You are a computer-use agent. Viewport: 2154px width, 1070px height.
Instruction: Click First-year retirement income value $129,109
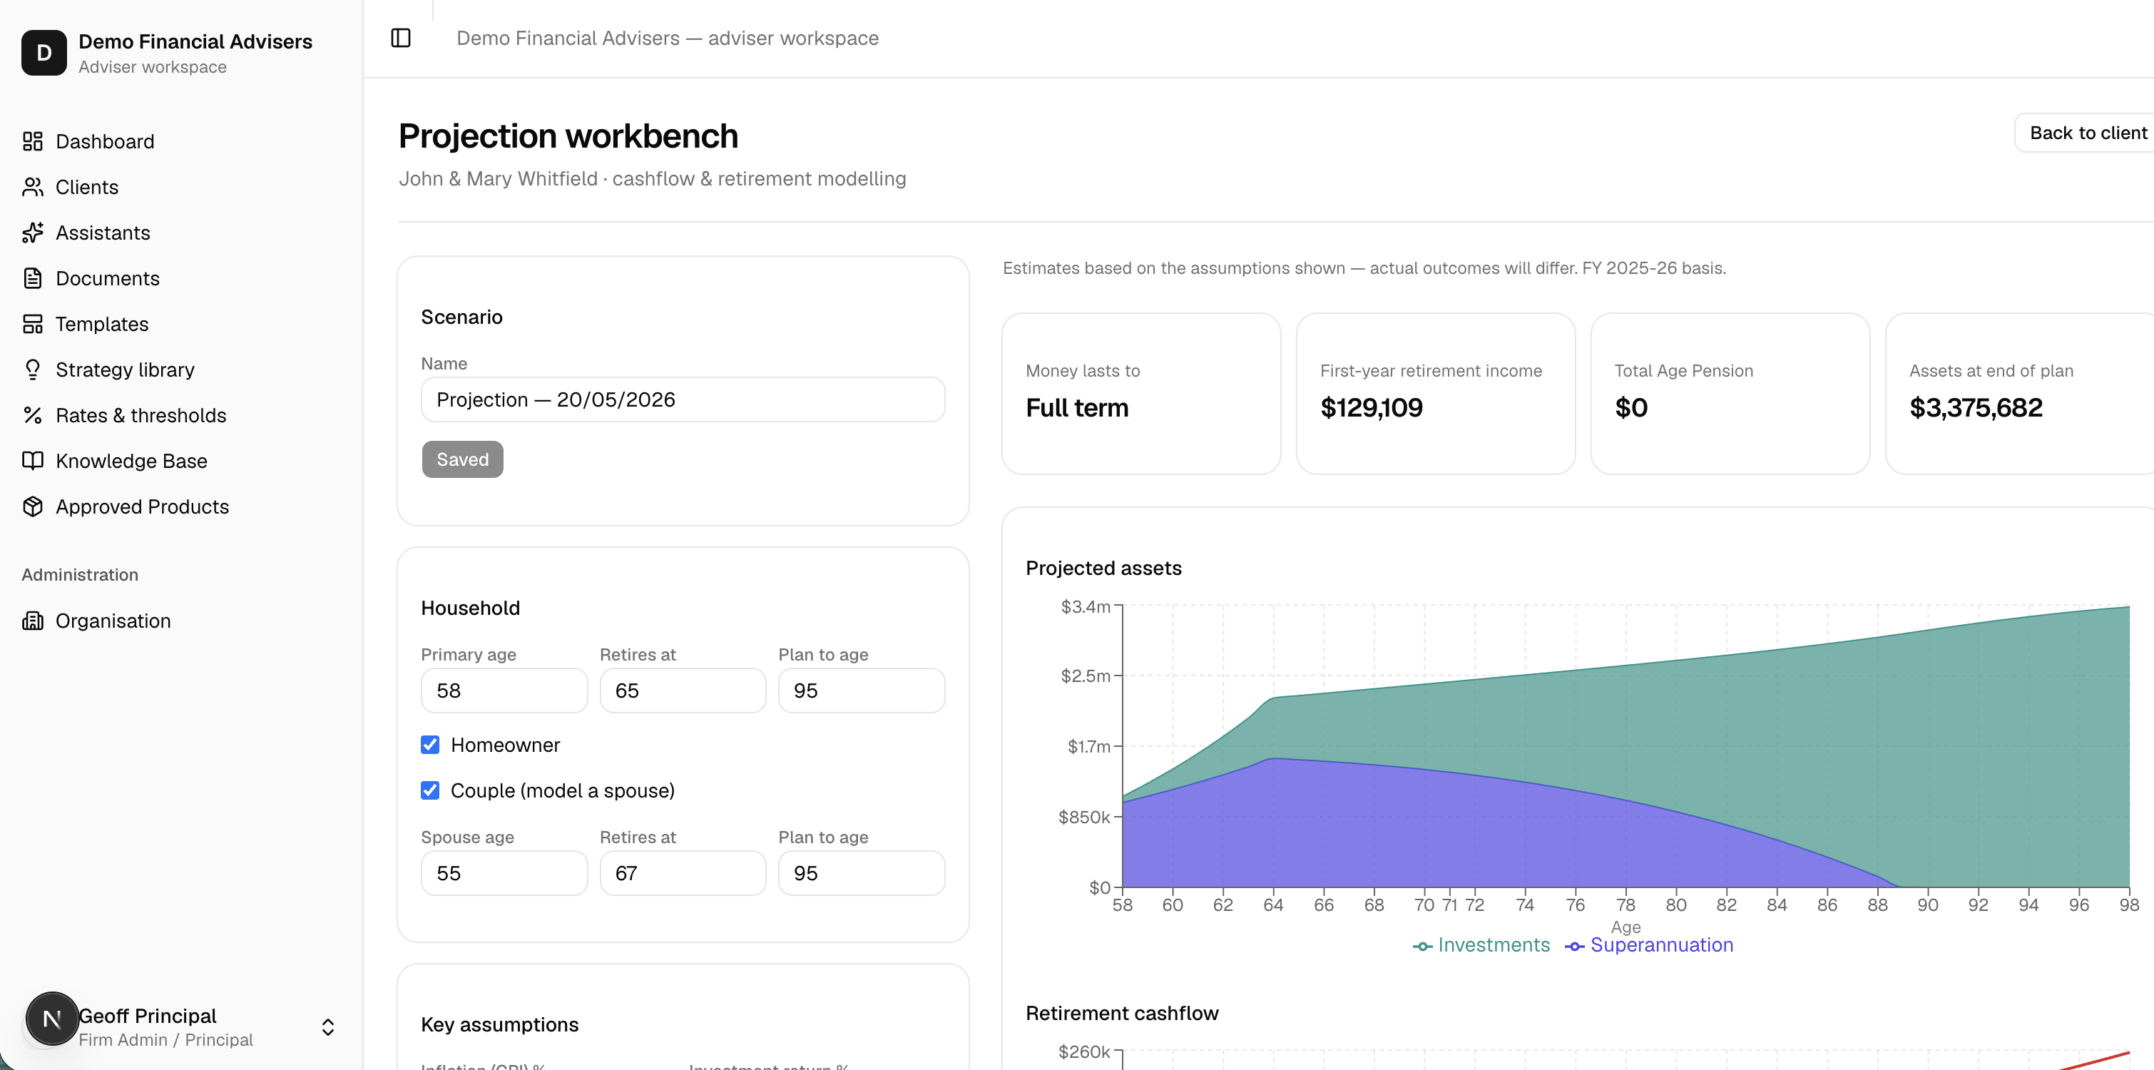tap(1372, 407)
